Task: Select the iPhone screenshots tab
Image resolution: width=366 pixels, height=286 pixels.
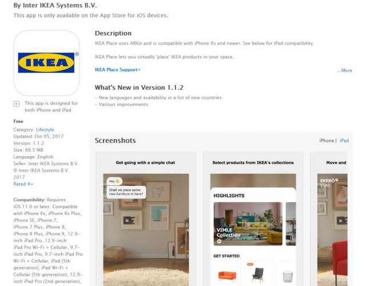Action: point(327,141)
